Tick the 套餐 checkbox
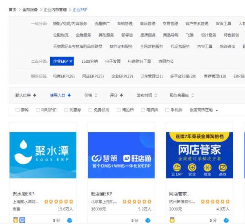The width and height of the screenshot is (245, 224). click(17, 110)
